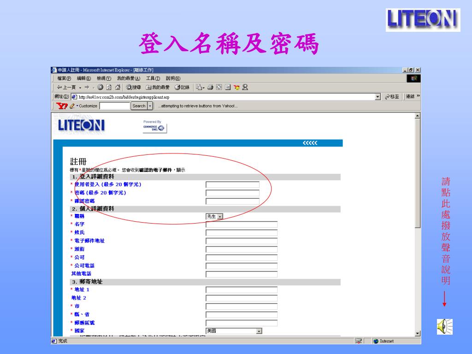Click in the Yahoo toolbar search box
472x354 pixels.
115,106
